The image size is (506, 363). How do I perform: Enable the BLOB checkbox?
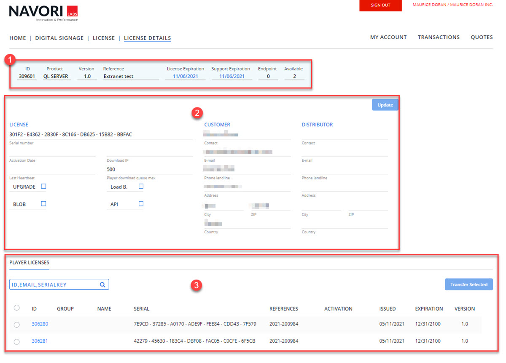pyautogui.click(x=43, y=204)
